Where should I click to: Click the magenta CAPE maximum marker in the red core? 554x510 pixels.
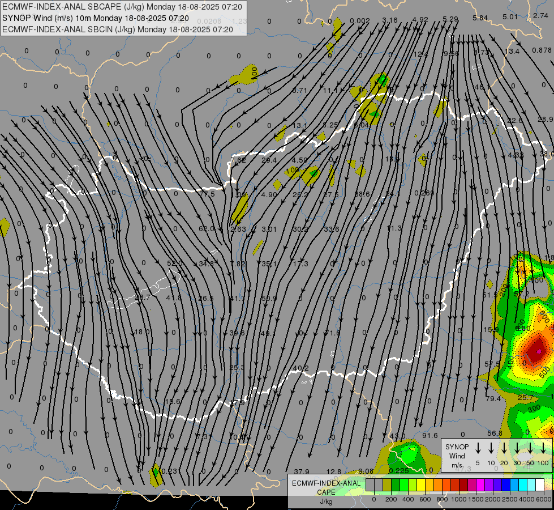click(x=539, y=351)
